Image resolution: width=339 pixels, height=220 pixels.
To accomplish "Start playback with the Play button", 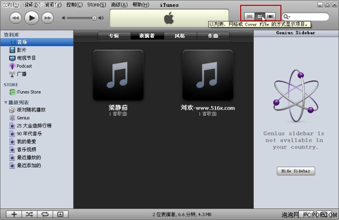I will [31, 18].
